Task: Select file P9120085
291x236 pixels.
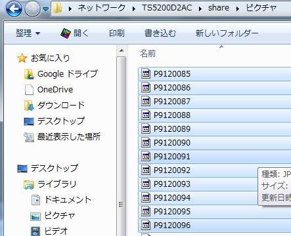Action: tap(215, 74)
